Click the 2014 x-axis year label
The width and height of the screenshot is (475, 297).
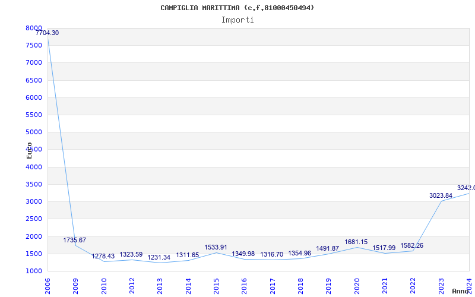point(188,286)
